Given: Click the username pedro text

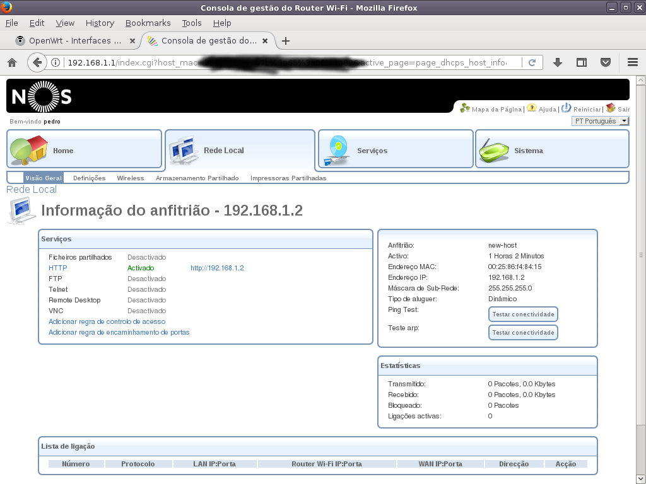Looking at the screenshot, I should coord(52,122).
